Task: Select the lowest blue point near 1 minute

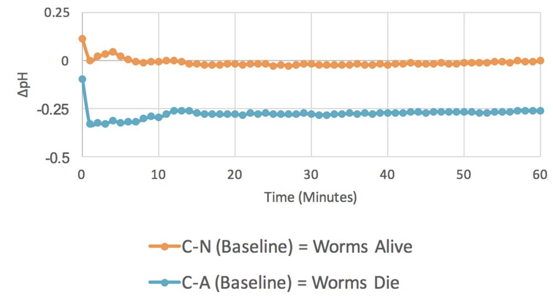Action: click(90, 124)
